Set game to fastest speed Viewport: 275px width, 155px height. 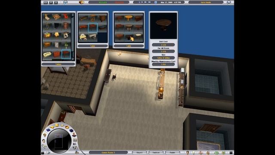[x=150, y=3]
